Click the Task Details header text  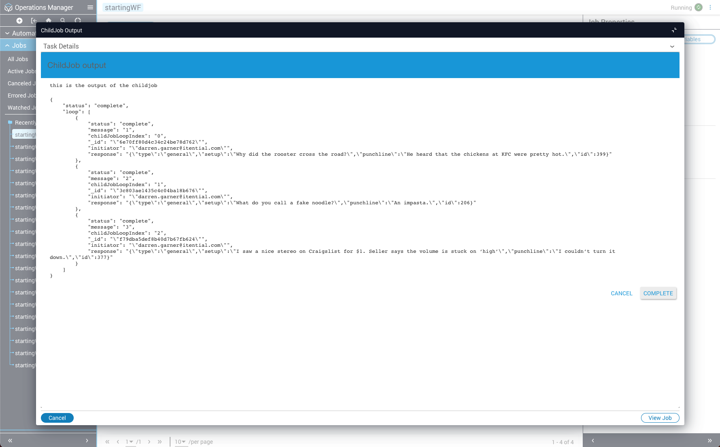tap(61, 46)
